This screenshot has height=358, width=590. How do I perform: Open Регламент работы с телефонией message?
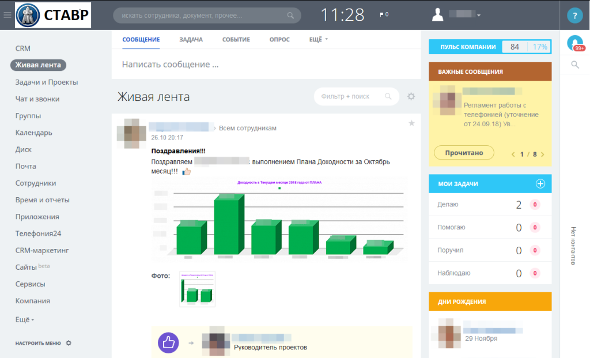[x=501, y=115]
